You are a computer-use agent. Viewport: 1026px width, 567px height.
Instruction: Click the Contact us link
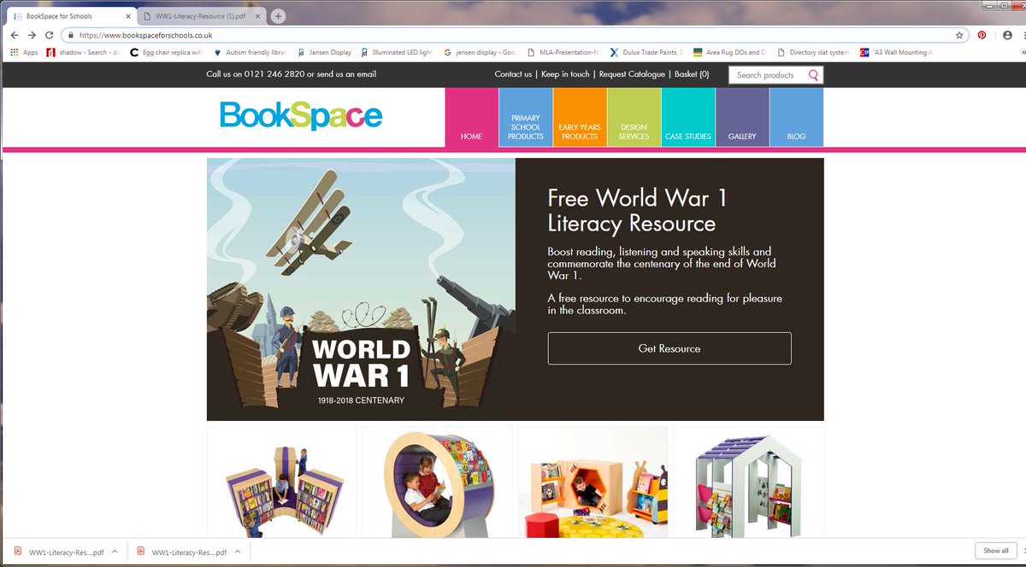point(513,74)
